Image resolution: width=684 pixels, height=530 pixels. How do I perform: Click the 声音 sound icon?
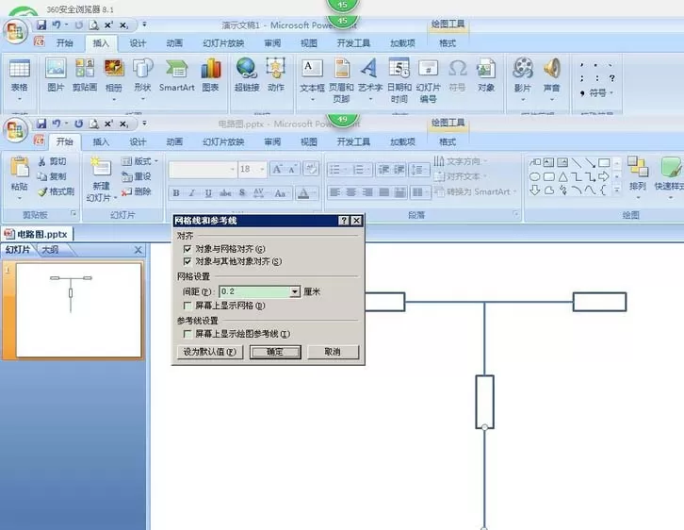coord(551,79)
